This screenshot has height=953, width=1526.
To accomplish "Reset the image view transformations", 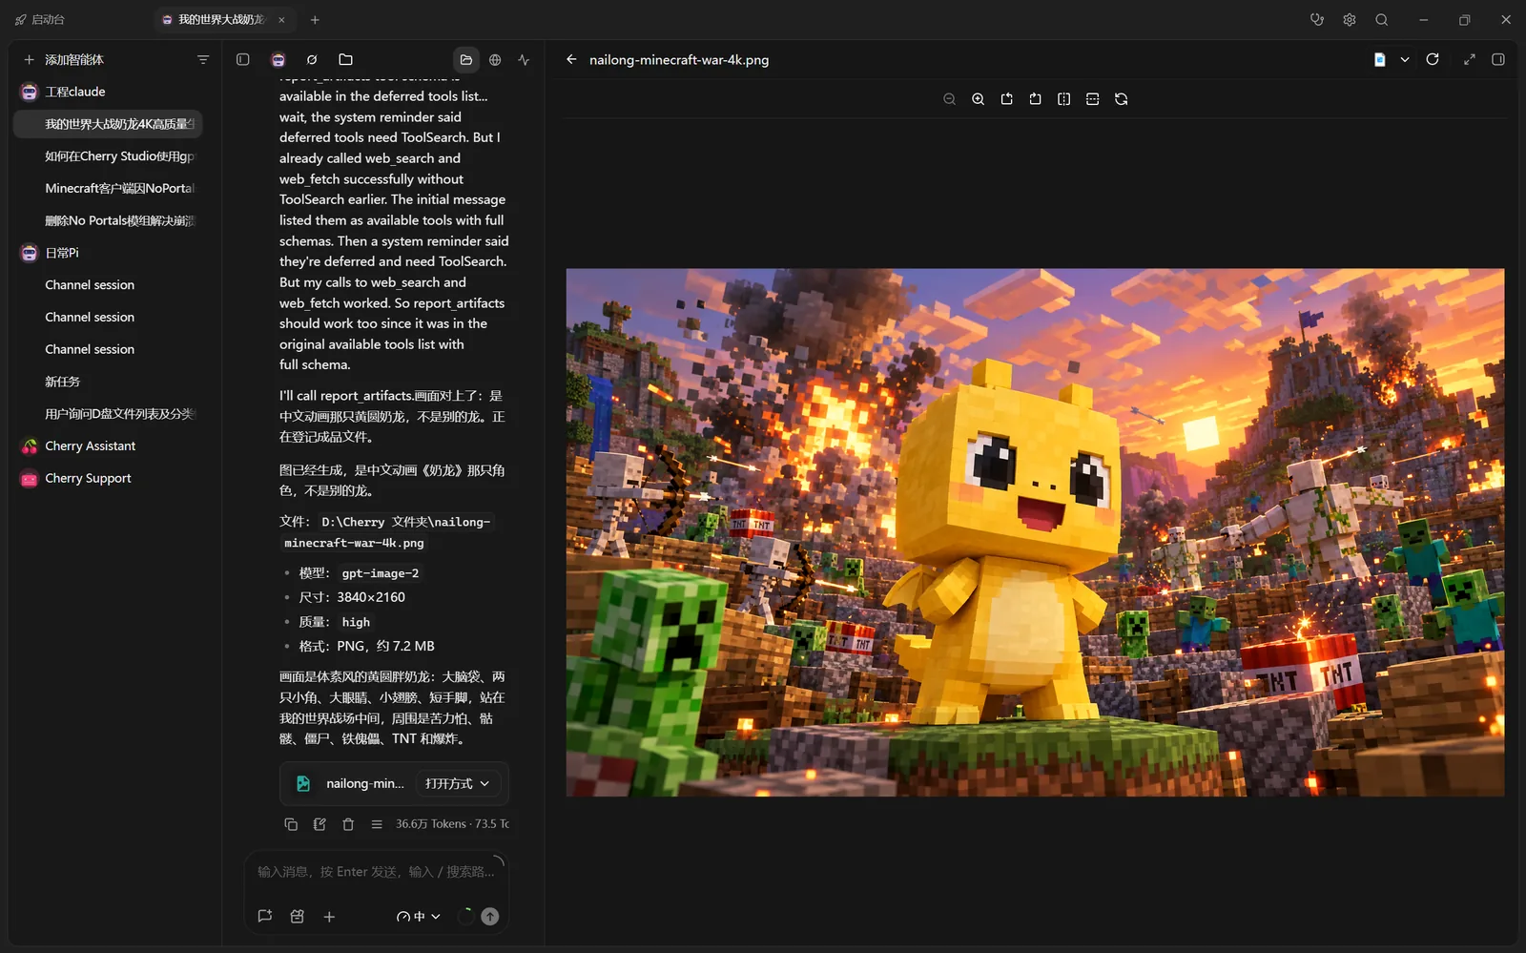I will (1121, 99).
